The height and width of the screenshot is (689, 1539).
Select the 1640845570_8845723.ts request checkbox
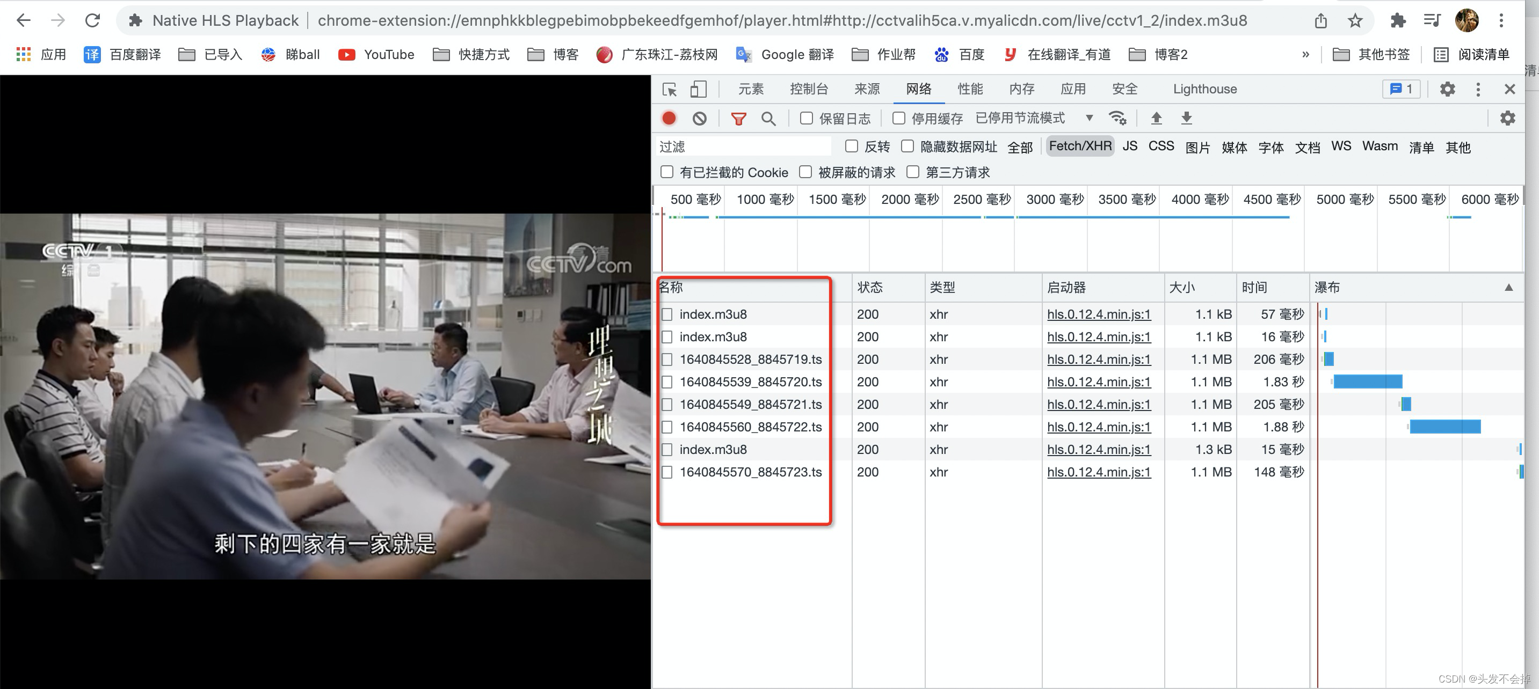point(667,472)
